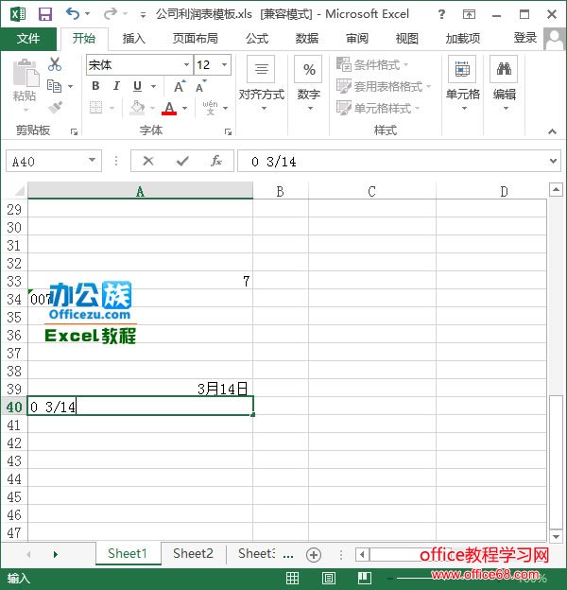
Task: Expand the Underline style arrow
Action: click(153, 87)
